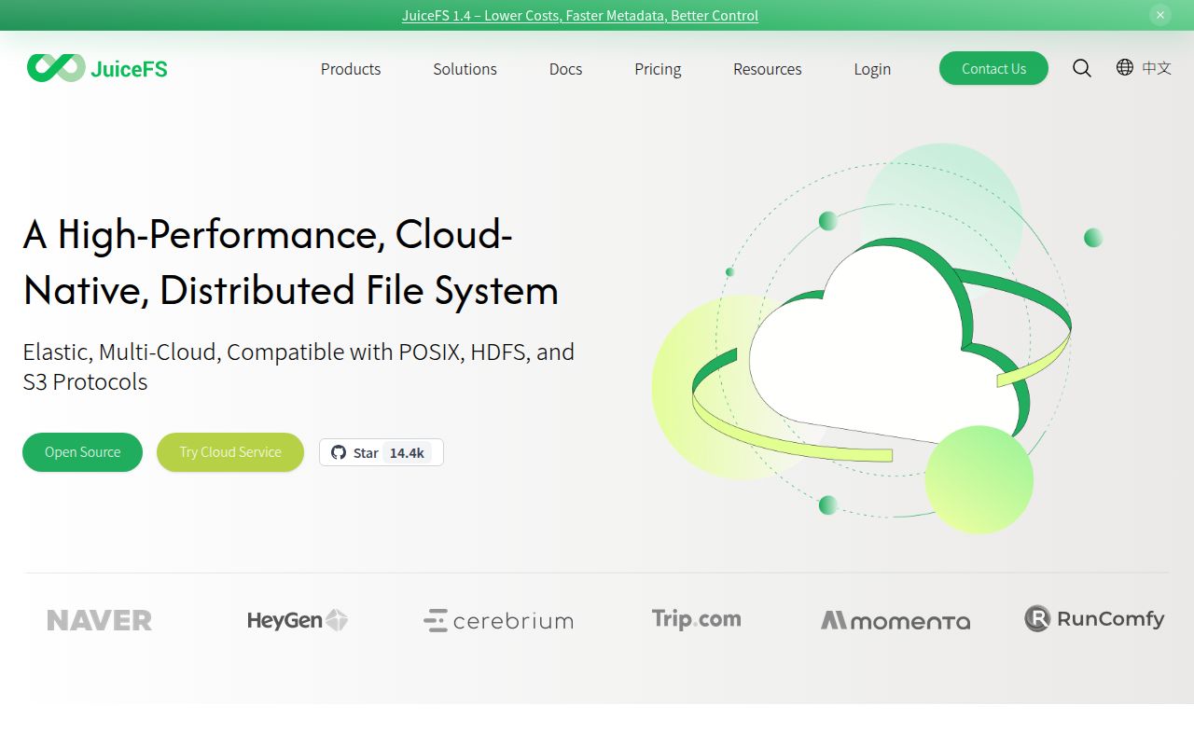This screenshot has height=746, width=1194.
Task: Click the Contact Us button
Action: (x=993, y=68)
